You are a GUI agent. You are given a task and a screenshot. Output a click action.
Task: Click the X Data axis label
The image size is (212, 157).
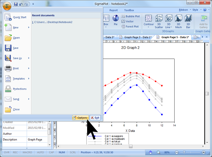[130, 131]
